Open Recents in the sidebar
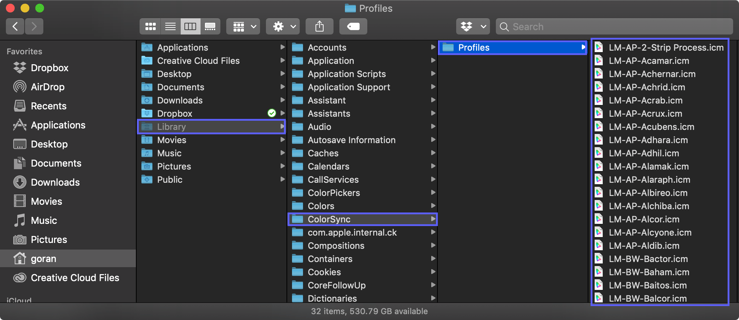 tap(68, 106)
